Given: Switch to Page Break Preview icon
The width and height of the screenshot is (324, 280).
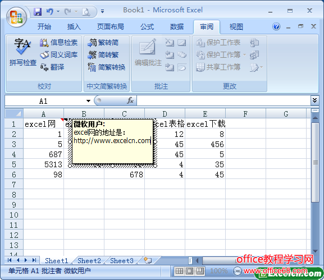Looking at the screenshot, I should pyautogui.click(x=200, y=271).
